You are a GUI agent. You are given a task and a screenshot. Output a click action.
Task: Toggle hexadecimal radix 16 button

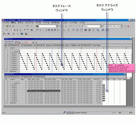pyautogui.click(x=11, y=30)
